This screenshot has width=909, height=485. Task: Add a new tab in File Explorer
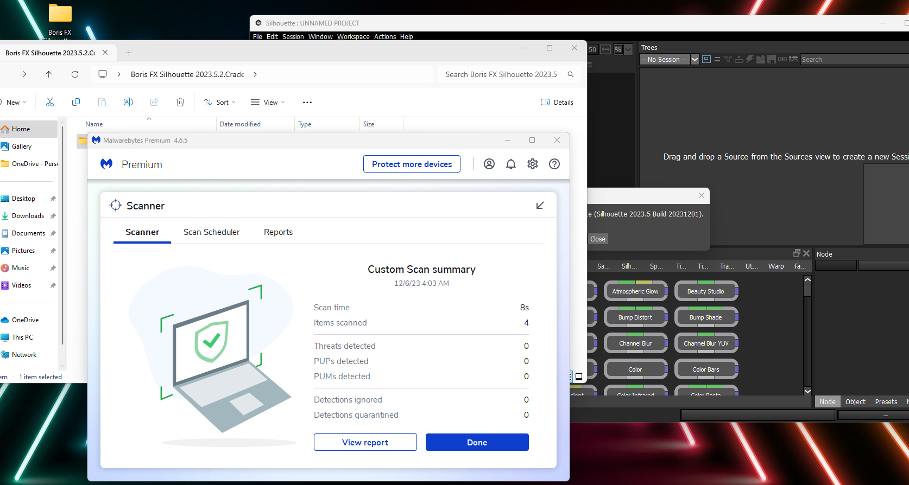129,53
